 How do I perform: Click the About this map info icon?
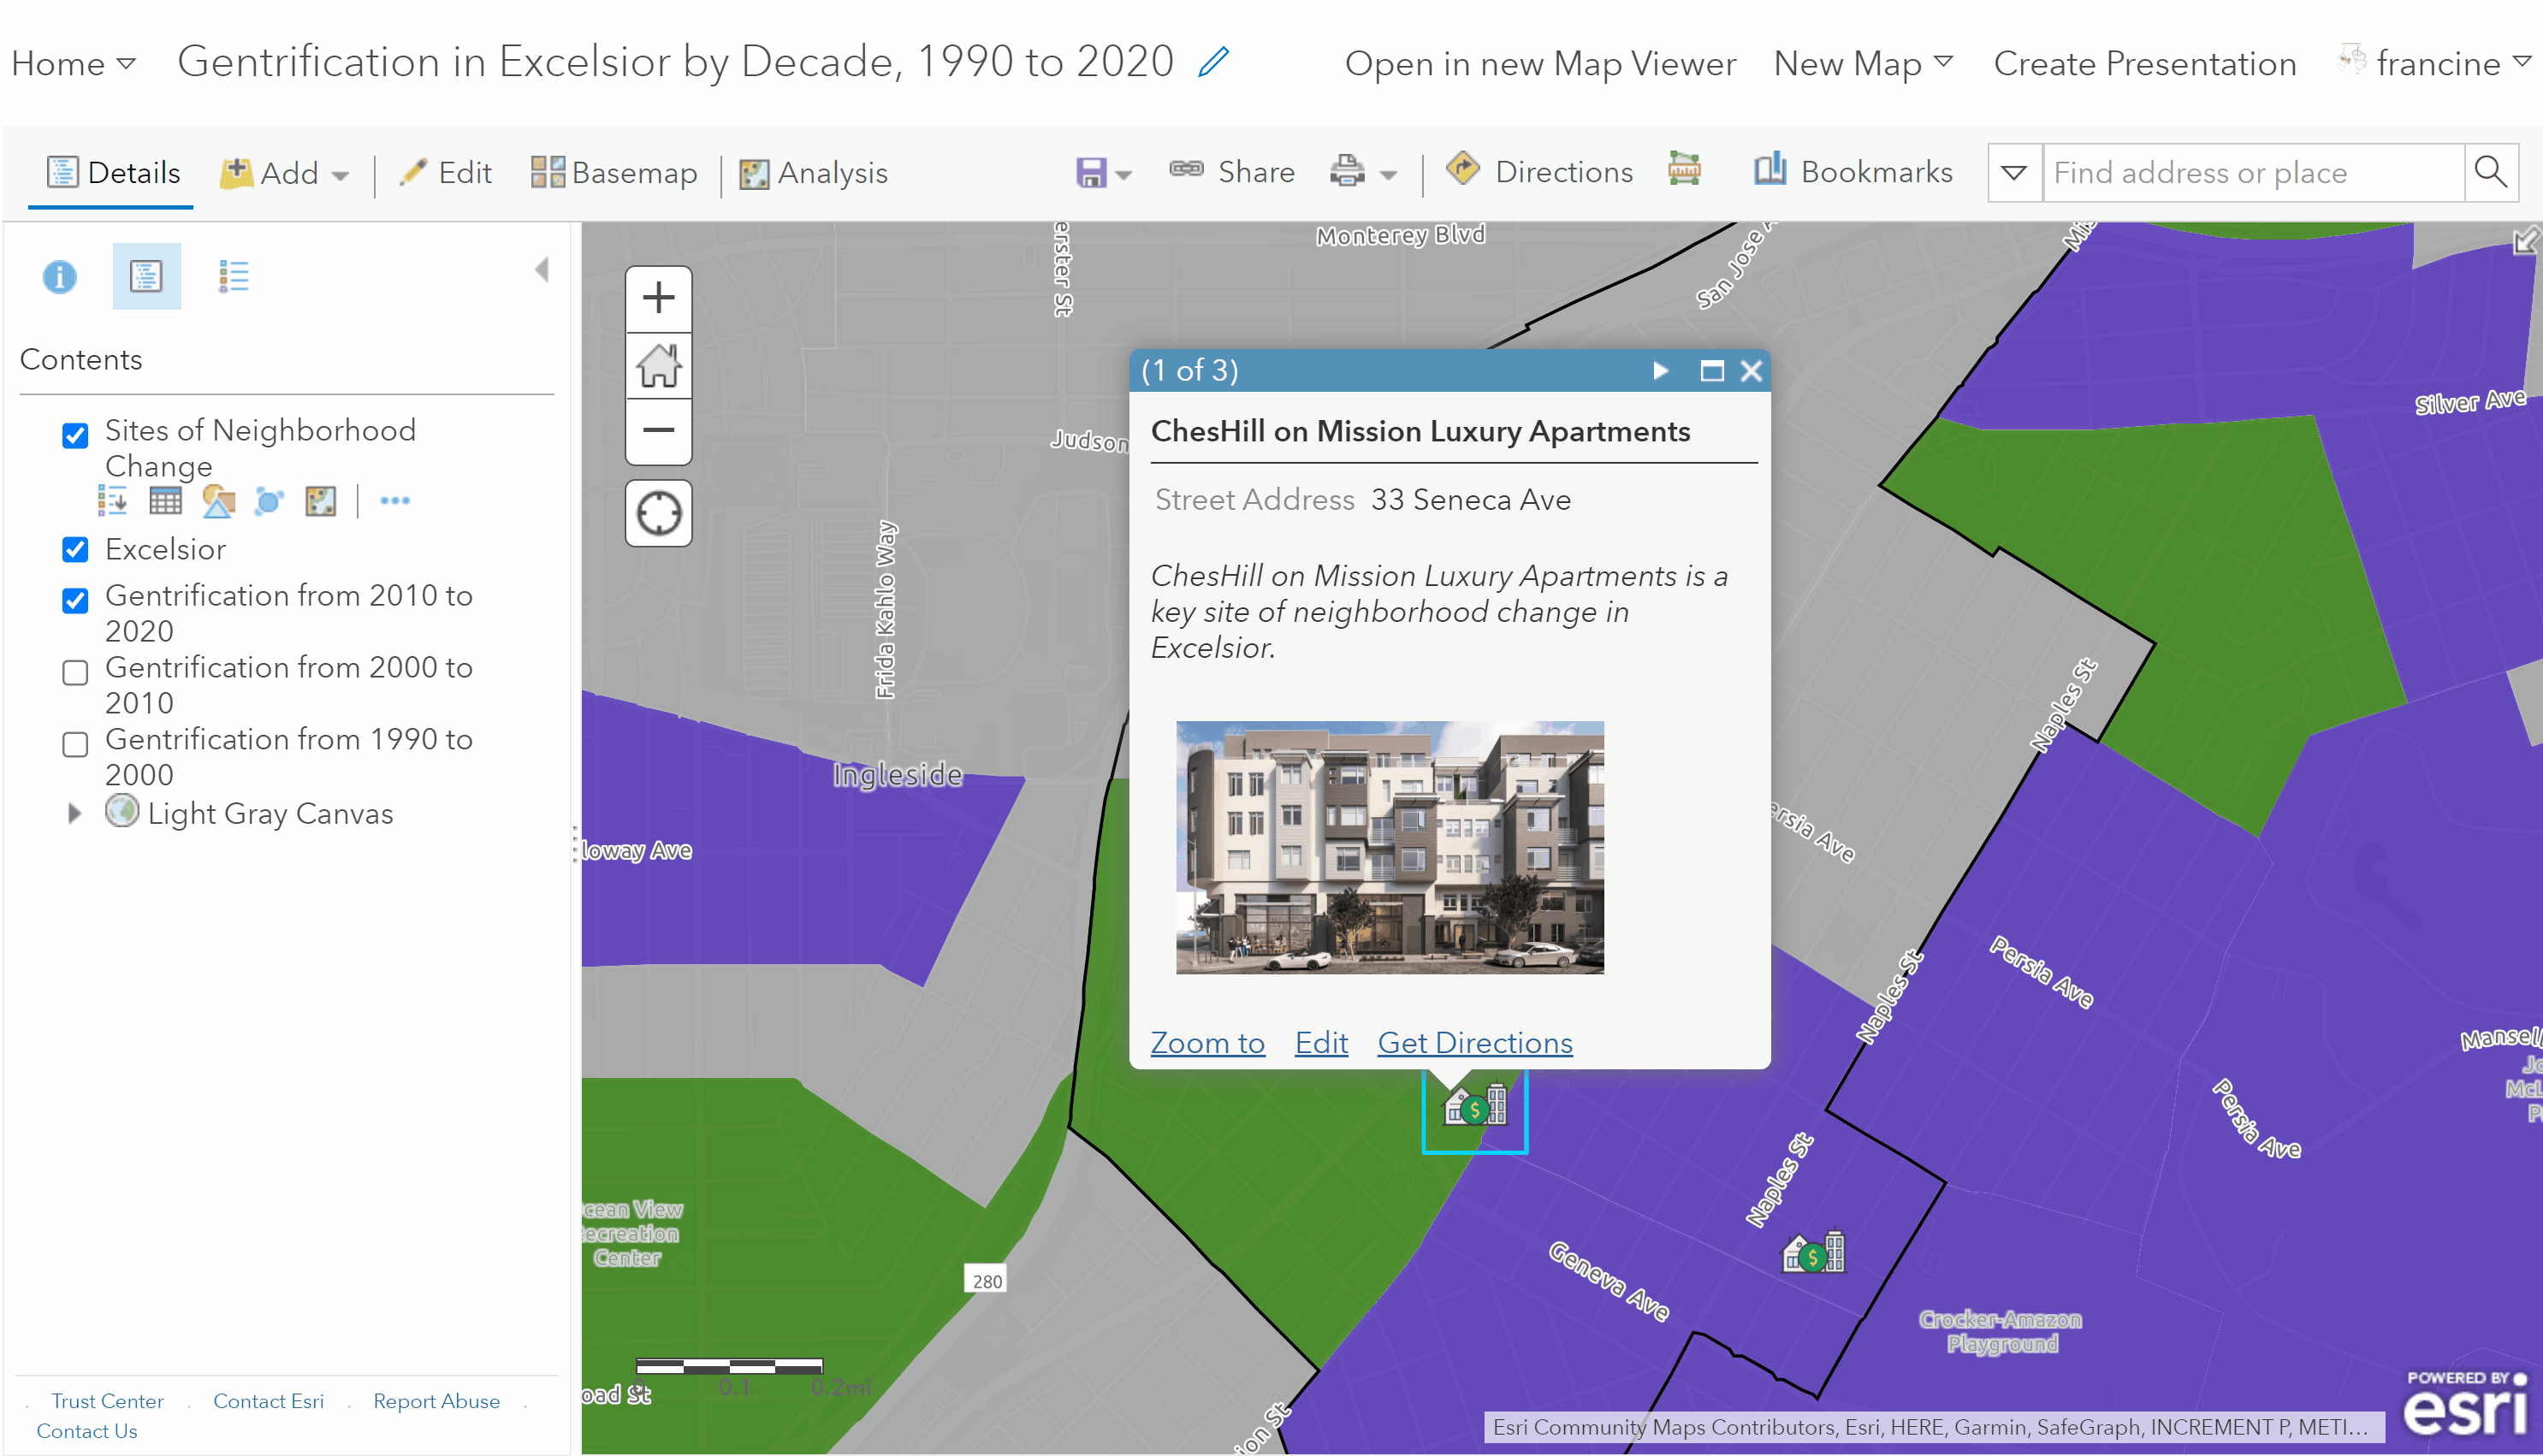pos(59,276)
